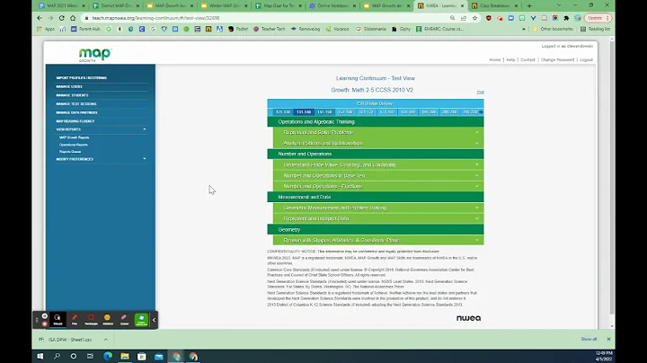Image resolution: width=647 pixels, height=363 pixels.
Task: Share this page from address bar
Action: [464, 18]
